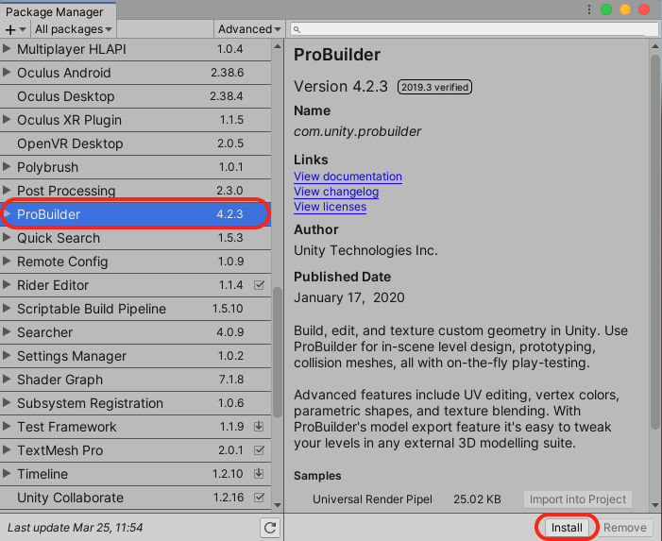Click the 2019.3 verified badge
The width and height of the screenshot is (662, 541).
tap(434, 87)
